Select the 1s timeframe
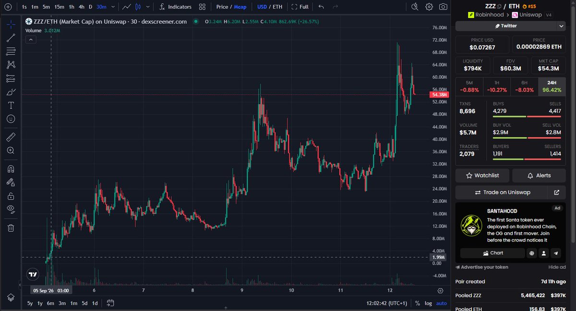576x311 pixels. pyautogui.click(x=24, y=7)
